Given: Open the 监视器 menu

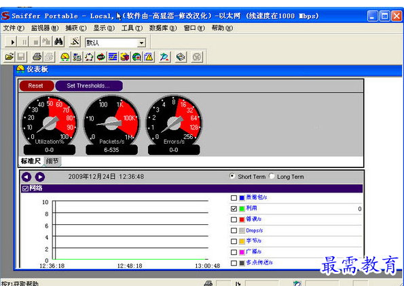Looking at the screenshot, I should pos(45,28).
